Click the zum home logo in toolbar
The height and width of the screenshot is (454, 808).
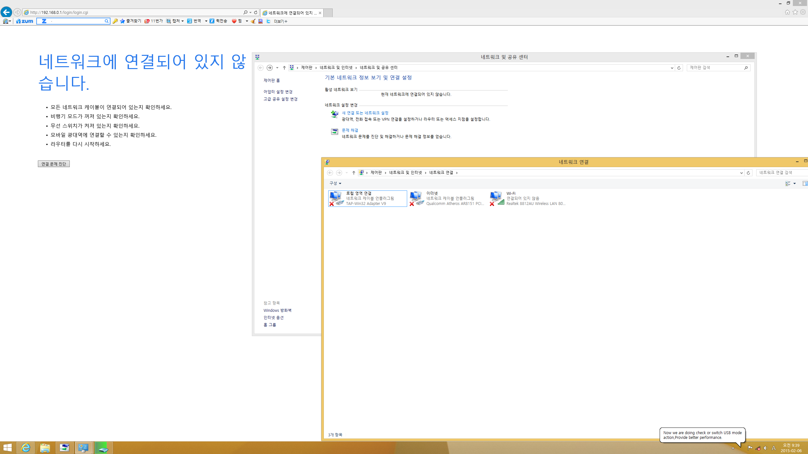point(25,21)
